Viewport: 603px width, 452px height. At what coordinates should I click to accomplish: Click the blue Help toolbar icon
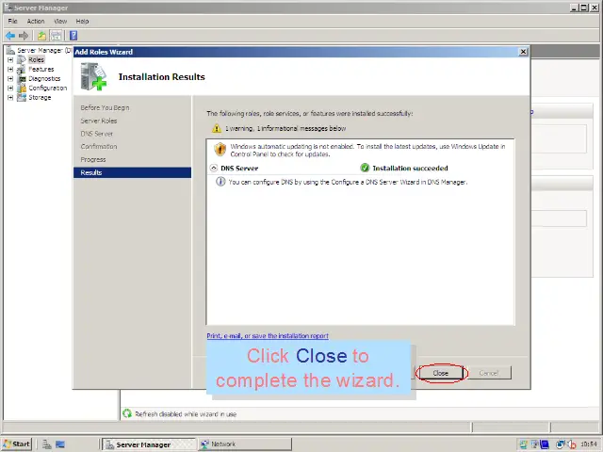tap(73, 36)
